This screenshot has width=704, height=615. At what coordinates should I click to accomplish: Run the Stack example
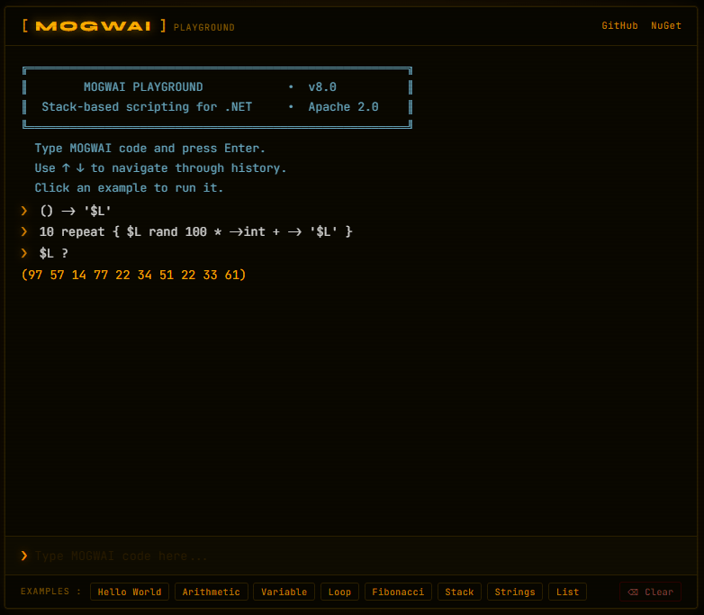[459, 592]
